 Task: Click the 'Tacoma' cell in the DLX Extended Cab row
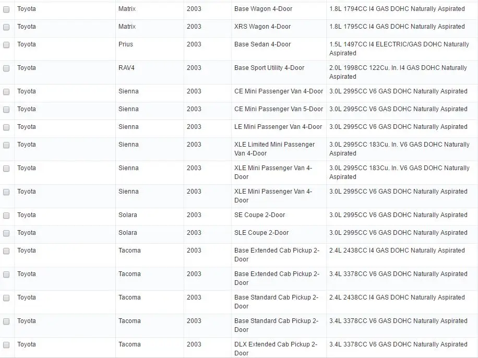pyautogui.click(x=150, y=348)
